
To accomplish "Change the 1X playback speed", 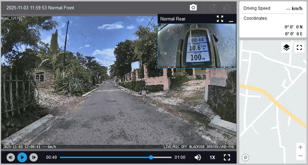I will [212, 157].
